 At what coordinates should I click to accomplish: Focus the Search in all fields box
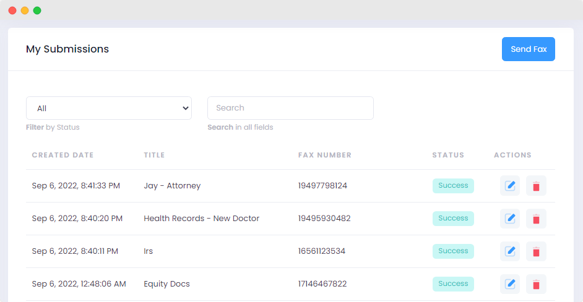point(290,108)
